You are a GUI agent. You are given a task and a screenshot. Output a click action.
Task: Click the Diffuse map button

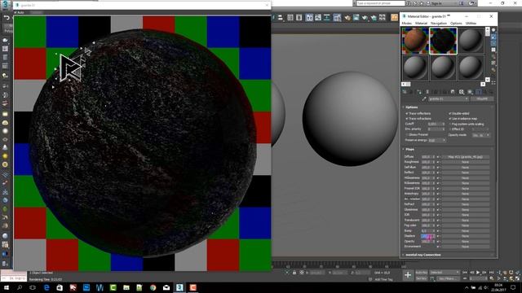[x=466, y=157]
